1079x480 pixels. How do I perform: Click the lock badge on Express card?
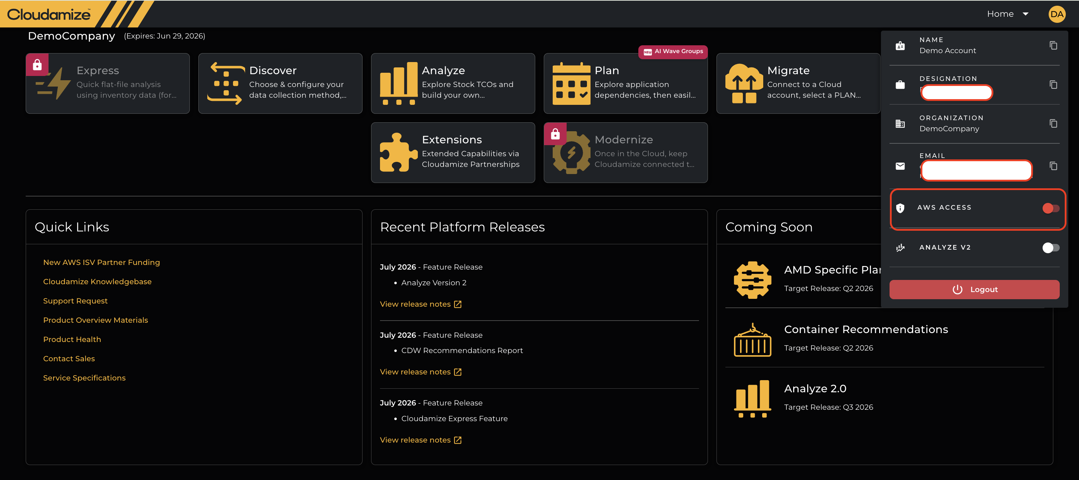click(37, 65)
